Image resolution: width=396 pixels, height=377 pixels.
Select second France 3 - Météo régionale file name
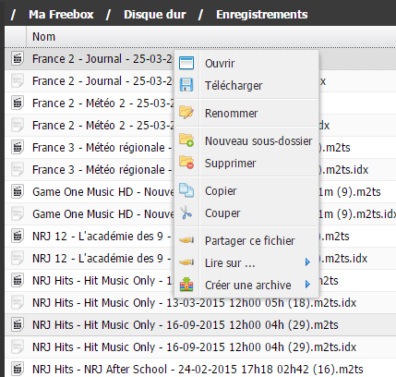point(103,169)
